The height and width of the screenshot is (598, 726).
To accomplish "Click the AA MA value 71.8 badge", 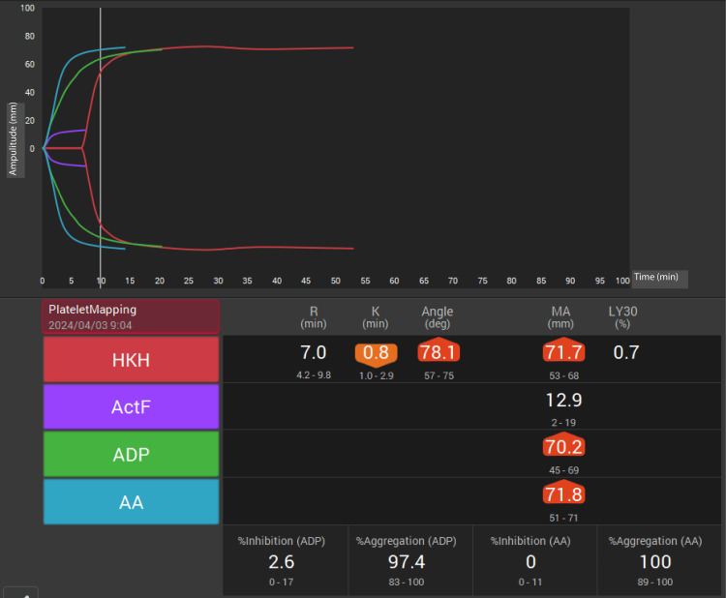I will [x=563, y=493].
